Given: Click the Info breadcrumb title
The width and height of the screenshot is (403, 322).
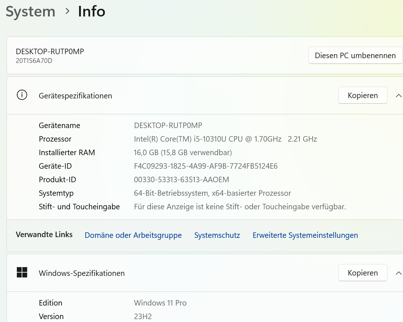Looking at the screenshot, I should click(92, 12).
